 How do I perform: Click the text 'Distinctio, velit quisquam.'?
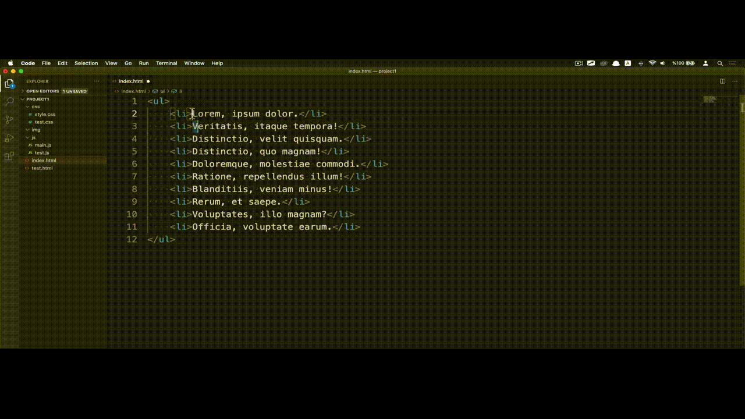click(268, 139)
